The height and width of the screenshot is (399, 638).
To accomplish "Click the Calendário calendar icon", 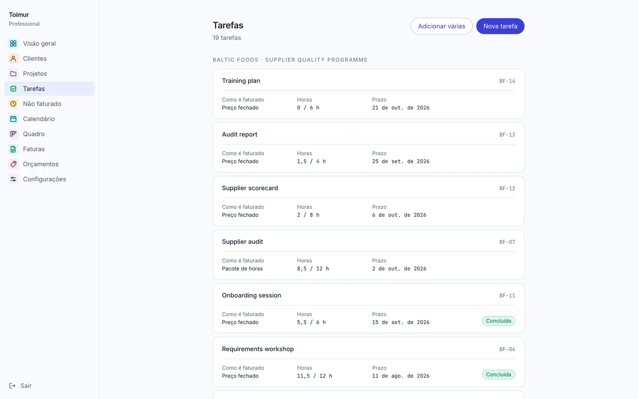I will [x=13, y=119].
